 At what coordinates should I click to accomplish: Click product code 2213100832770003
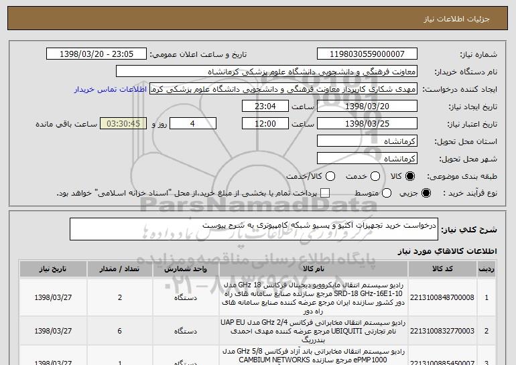(442, 331)
